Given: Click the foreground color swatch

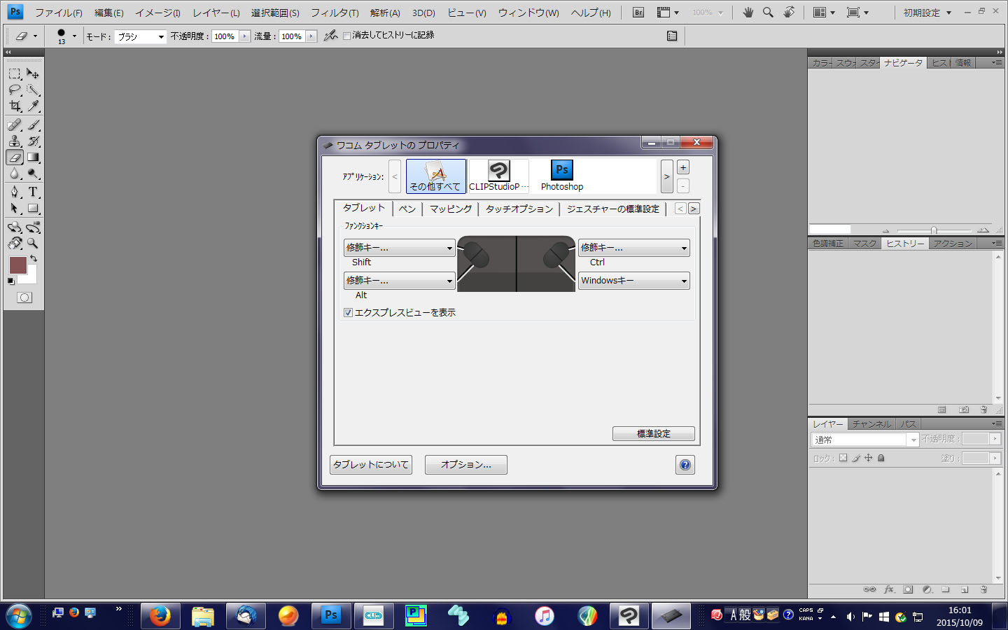Looking at the screenshot, I should coord(17,265).
